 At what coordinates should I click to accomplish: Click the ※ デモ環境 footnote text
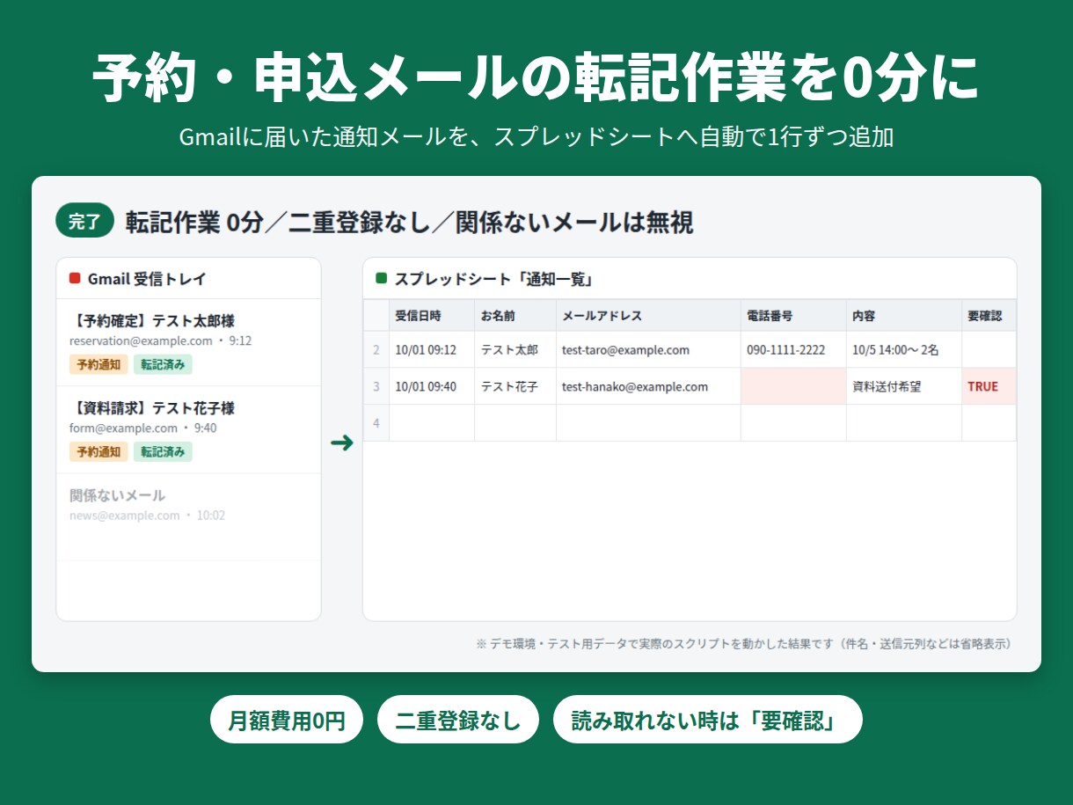click(744, 643)
